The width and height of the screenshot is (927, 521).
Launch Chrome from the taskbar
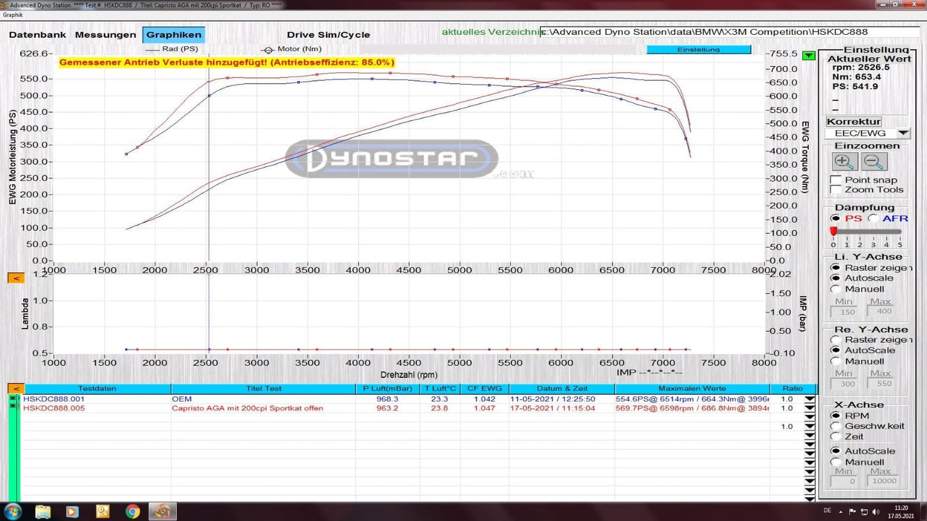click(x=132, y=511)
